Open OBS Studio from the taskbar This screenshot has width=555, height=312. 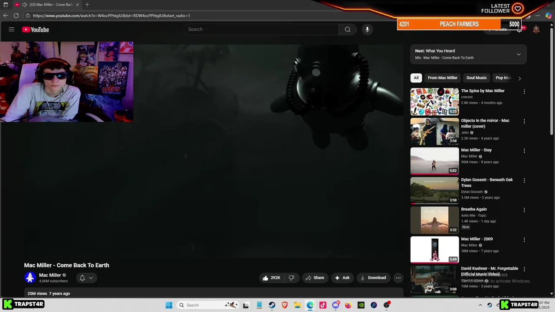click(386, 305)
